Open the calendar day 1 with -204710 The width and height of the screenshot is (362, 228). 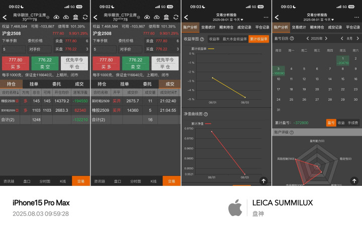pos(342,61)
